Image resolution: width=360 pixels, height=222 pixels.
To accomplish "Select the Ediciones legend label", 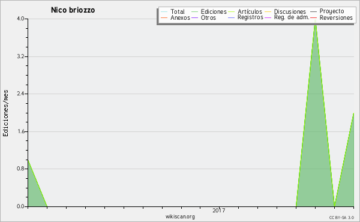I will point(214,11).
